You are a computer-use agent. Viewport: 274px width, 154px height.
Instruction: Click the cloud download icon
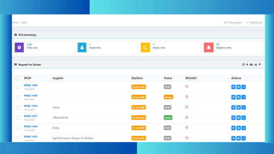click(x=251, y=65)
